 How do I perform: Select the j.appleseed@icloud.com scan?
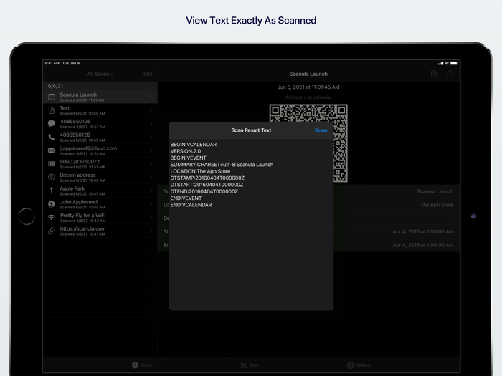click(100, 150)
